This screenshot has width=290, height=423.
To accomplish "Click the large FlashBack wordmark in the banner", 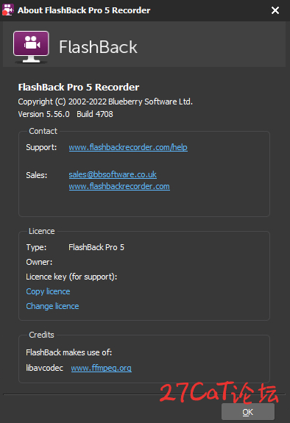I will pyautogui.click(x=98, y=47).
